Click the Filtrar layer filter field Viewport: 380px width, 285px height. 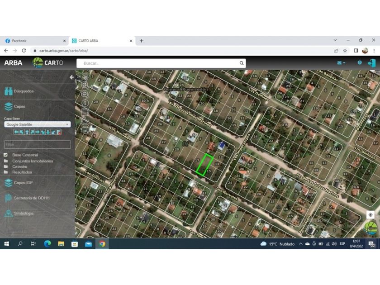coord(37,145)
